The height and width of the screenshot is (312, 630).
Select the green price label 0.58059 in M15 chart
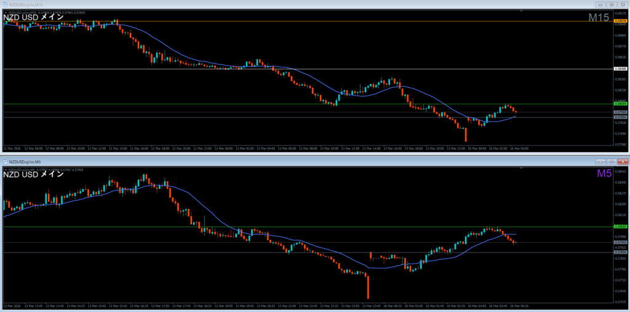tap(620, 104)
